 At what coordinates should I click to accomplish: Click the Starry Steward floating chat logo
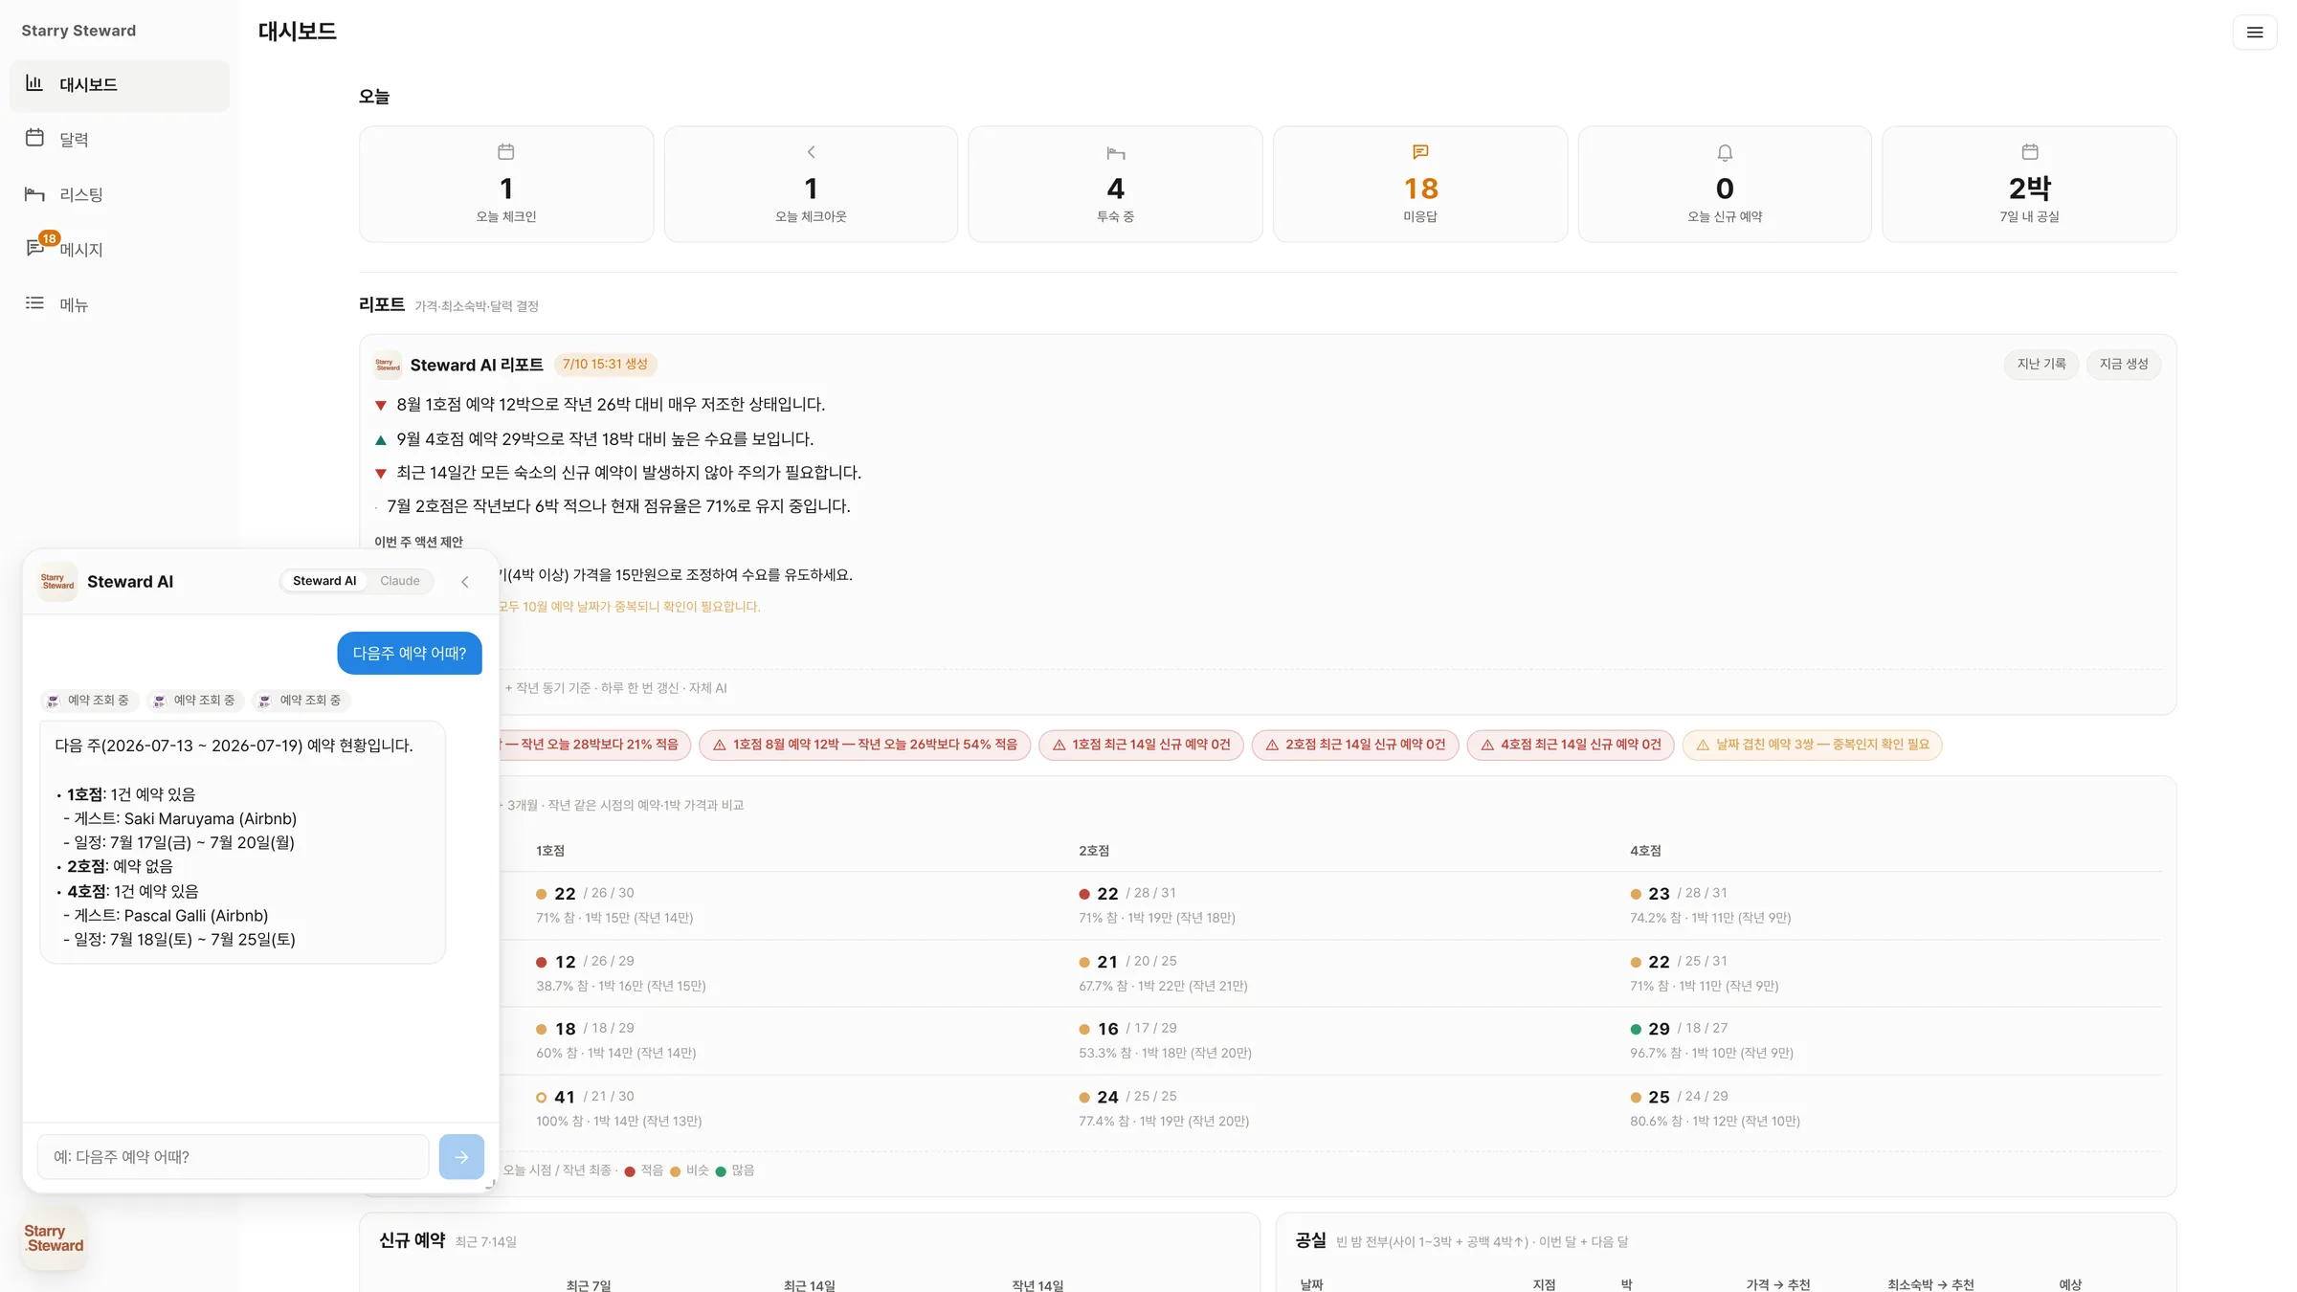click(54, 1238)
